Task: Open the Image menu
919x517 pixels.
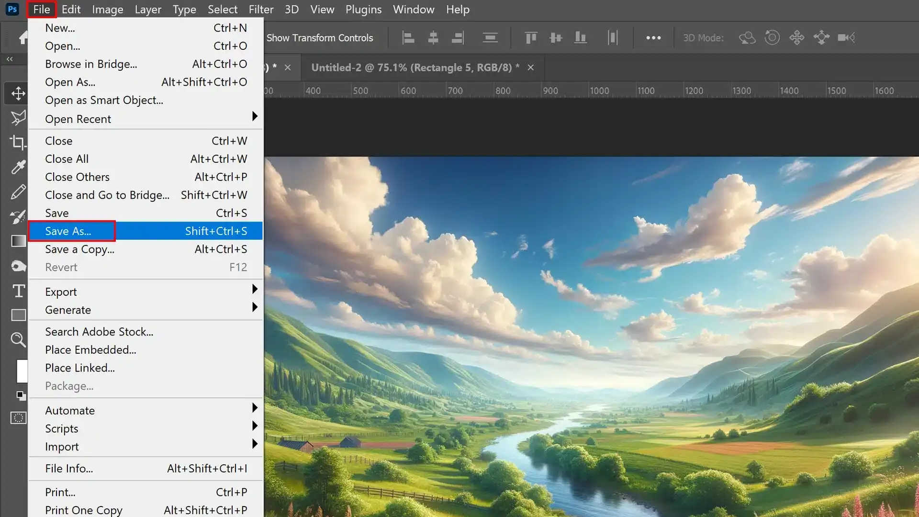Action: (107, 10)
